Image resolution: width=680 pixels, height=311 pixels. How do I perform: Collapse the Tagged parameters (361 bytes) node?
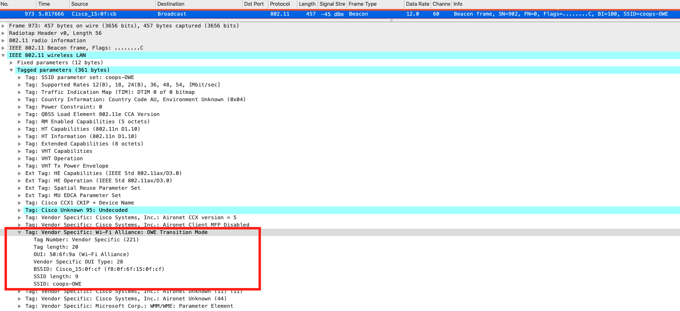(11, 70)
